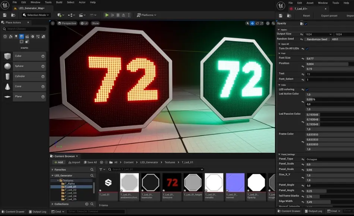Uncheck the LED coloring checkbox
Screen dimensions: 354x216
click(307, 90)
